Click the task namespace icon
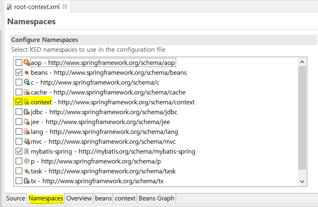This screenshot has width=318, height=207. click(x=27, y=171)
